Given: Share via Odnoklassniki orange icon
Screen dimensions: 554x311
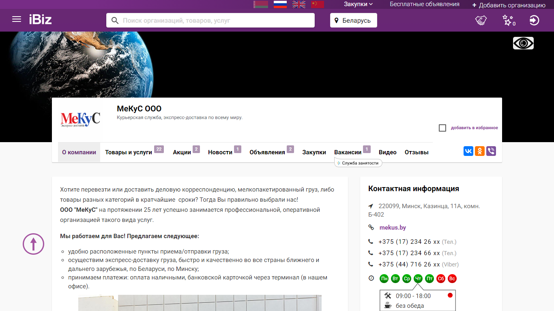Looking at the screenshot, I should click(x=480, y=151).
